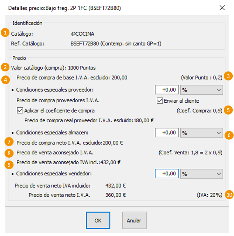234x236 pixels.
Task: Toggle Aplicar el coeficiente de compra checkbox
Action: tap(20, 110)
